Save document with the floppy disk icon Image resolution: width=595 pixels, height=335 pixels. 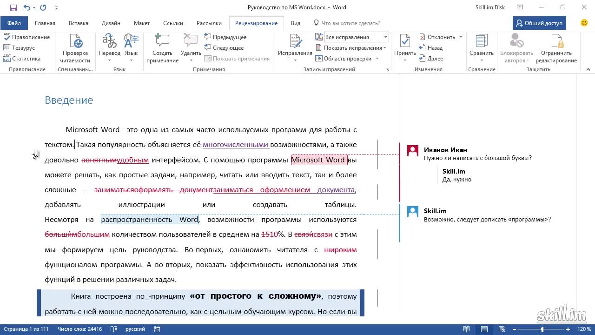pyautogui.click(x=13, y=7)
